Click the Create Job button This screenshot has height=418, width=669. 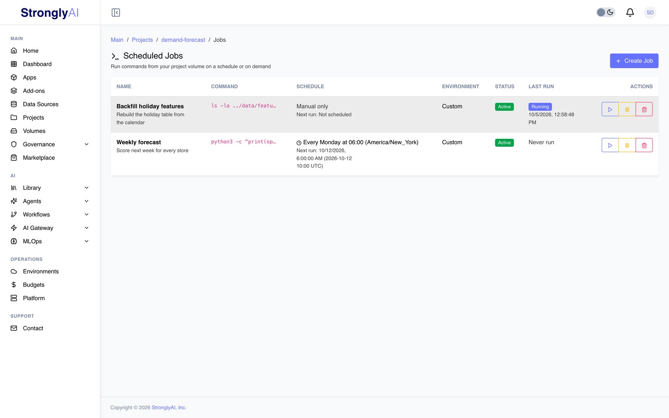coord(634,61)
